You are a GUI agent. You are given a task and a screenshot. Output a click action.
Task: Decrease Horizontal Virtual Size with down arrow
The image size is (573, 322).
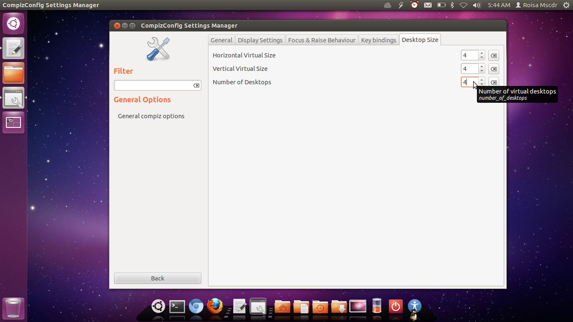482,58
